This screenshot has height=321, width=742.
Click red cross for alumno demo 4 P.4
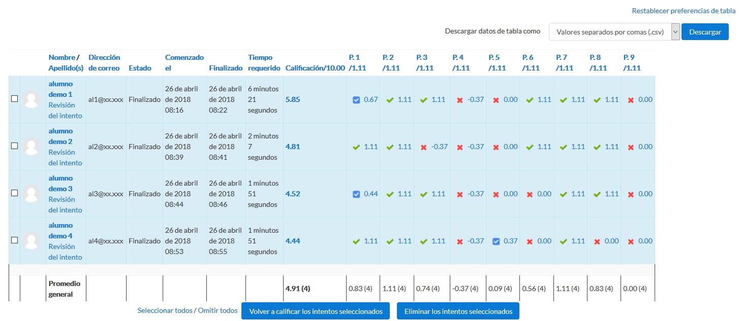tap(460, 241)
